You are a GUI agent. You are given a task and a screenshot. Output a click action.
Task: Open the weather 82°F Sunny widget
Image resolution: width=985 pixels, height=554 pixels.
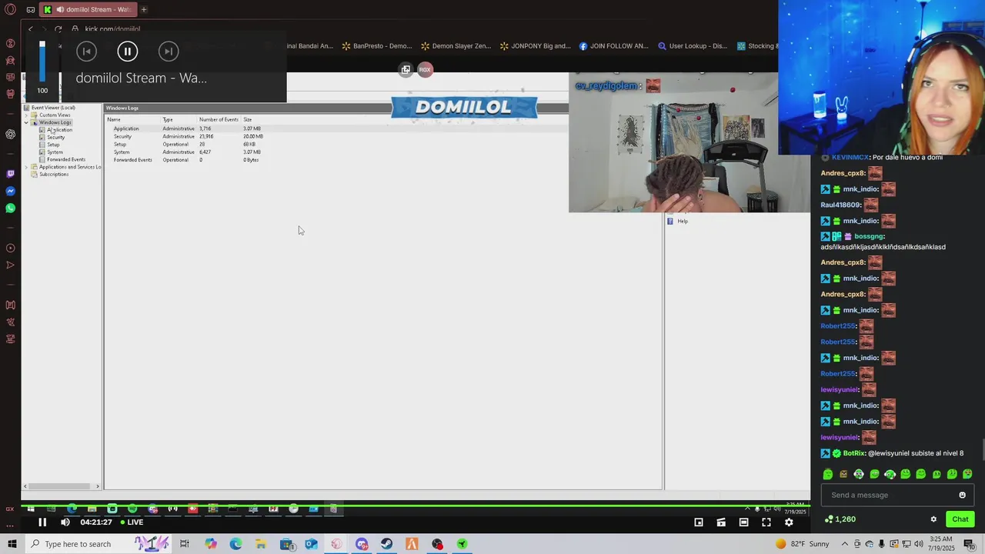pos(803,544)
